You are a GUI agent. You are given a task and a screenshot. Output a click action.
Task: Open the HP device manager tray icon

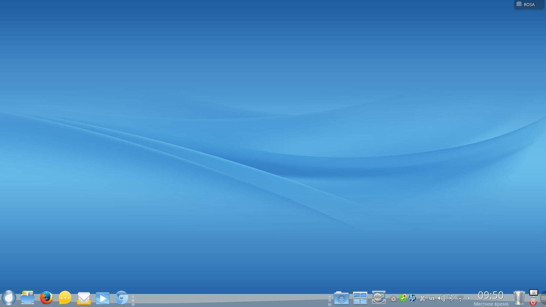[412, 297]
